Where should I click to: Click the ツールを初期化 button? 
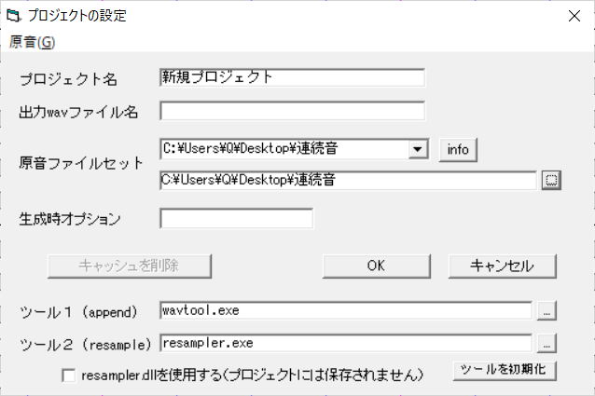point(505,370)
